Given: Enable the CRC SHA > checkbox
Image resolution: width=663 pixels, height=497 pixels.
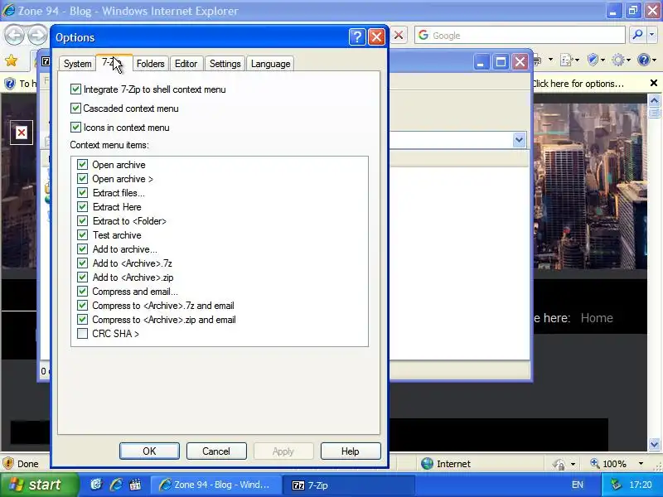Looking at the screenshot, I should pos(82,334).
